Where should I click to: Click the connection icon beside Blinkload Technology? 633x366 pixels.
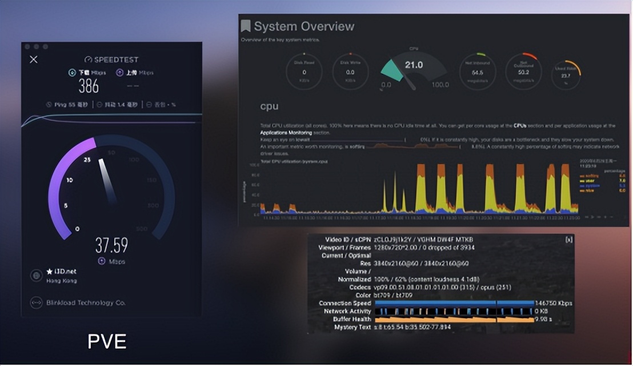[x=37, y=303]
